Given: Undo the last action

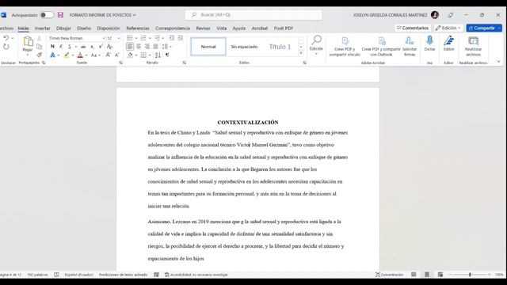Looking at the screenshot, I should click(x=6, y=38).
